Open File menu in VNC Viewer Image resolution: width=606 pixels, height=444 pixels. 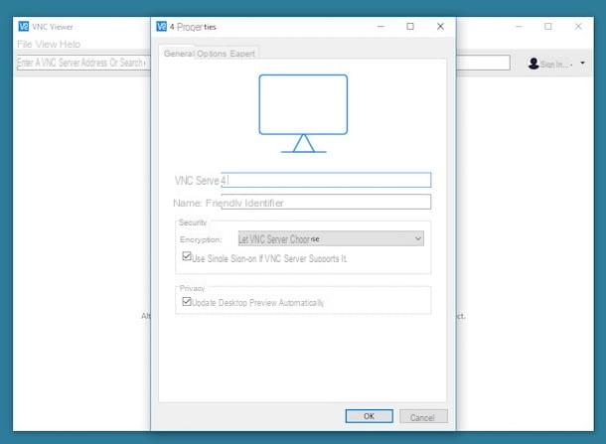coord(25,44)
